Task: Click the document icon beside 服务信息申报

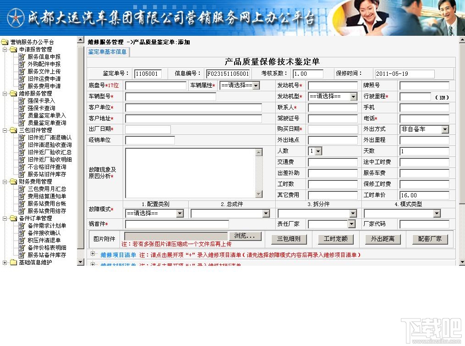Action: (22, 56)
